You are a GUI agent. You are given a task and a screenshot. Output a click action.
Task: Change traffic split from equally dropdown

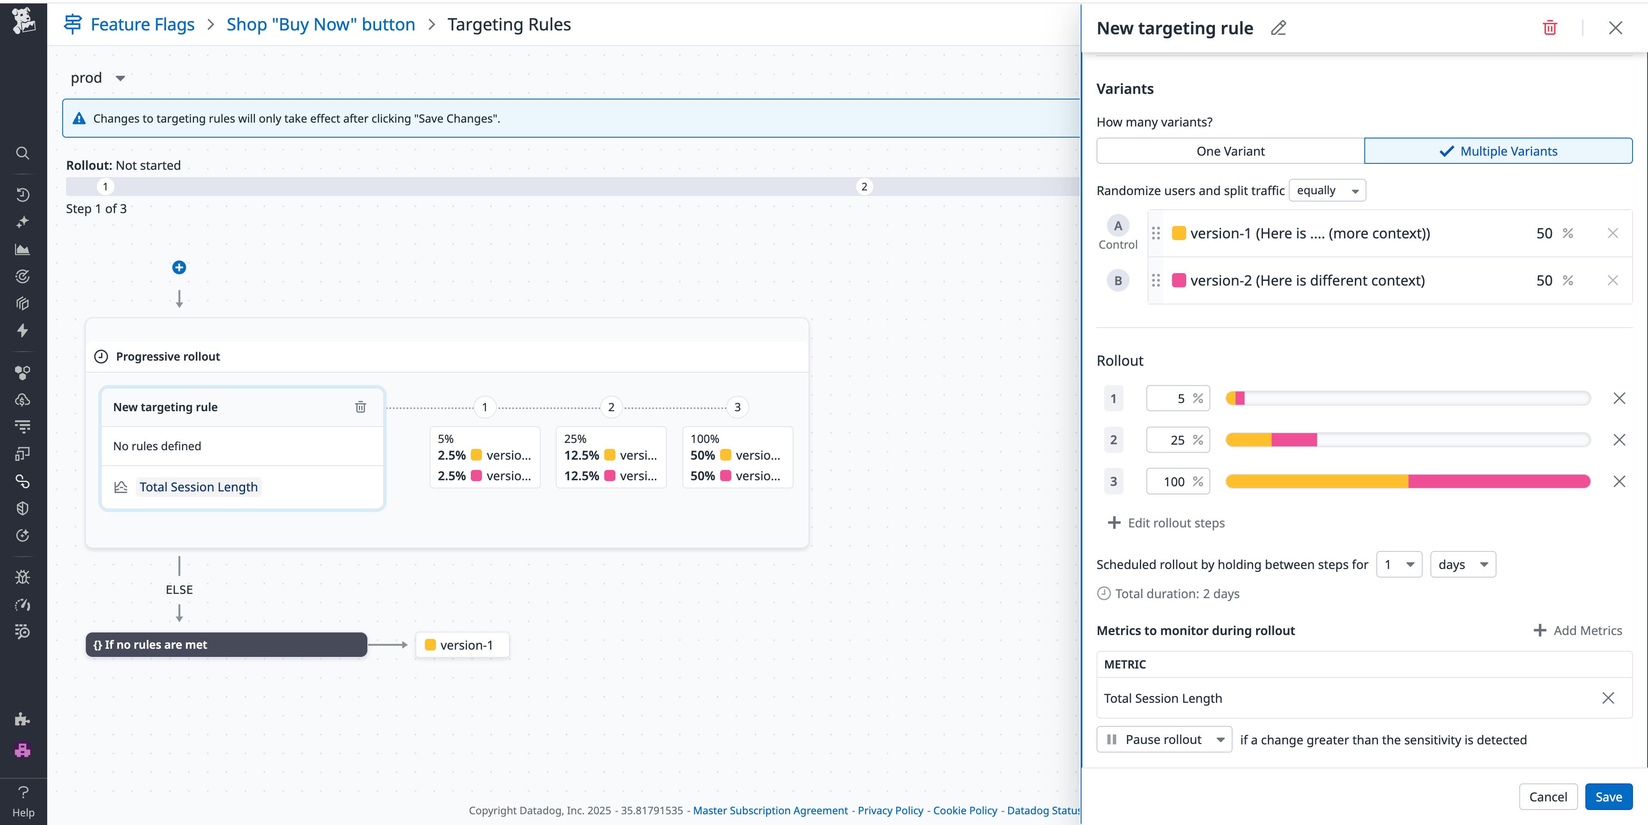click(x=1326, y=190)
